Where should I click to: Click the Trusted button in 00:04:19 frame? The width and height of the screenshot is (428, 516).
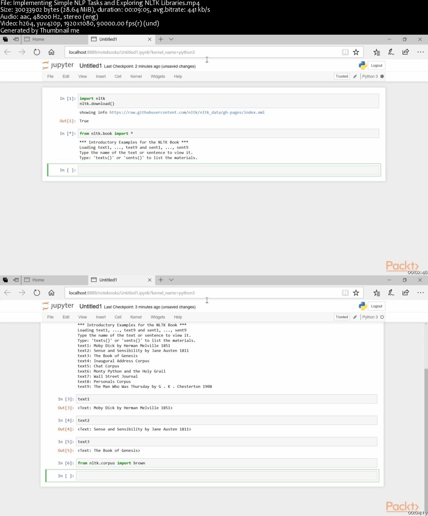point(342,317)
